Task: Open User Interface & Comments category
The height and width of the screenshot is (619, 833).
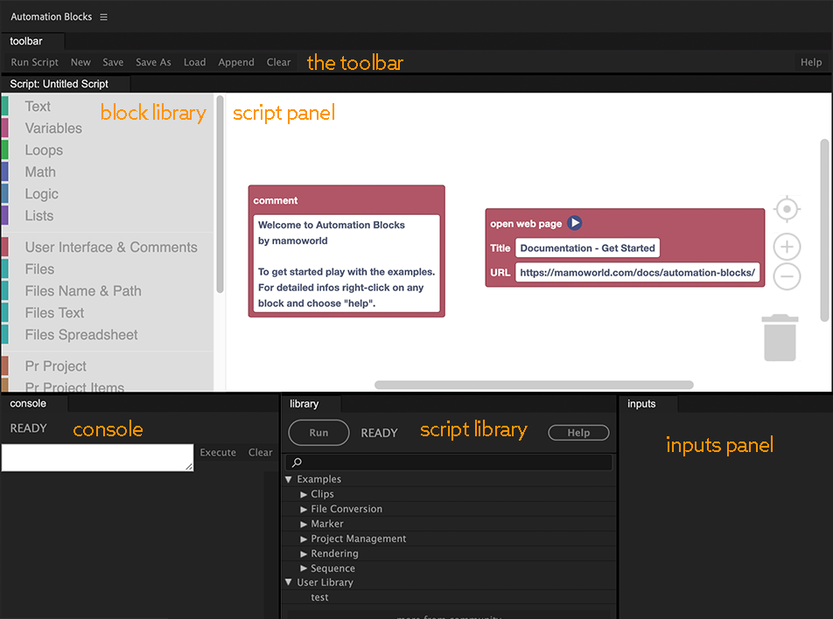Action: (x=111, y=247)
